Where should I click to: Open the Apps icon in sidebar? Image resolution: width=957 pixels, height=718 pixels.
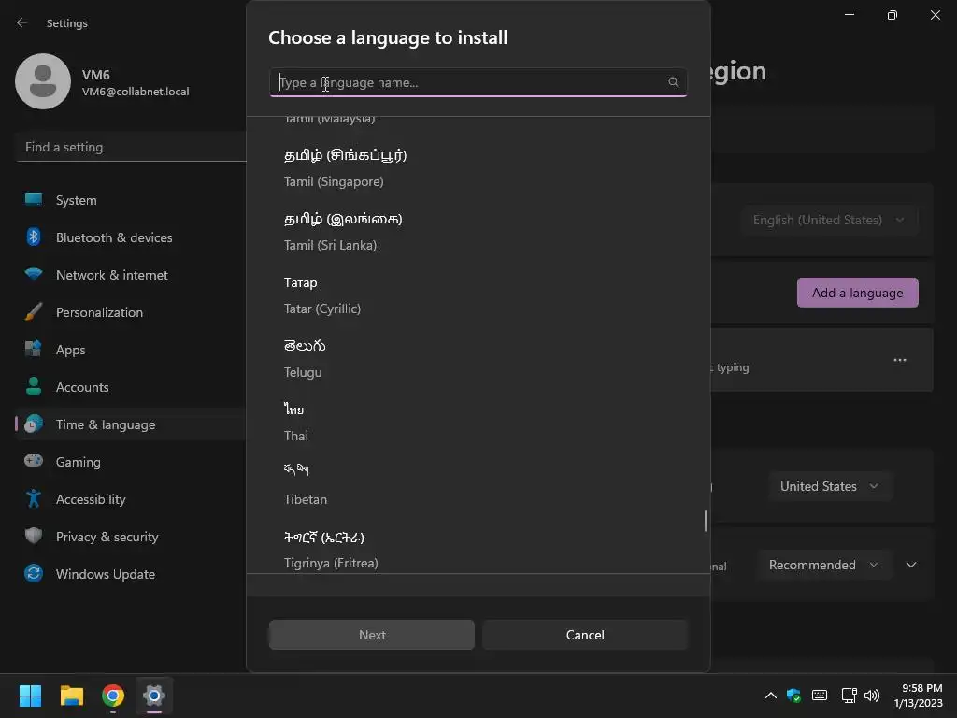pyautogui.click(x=34, y=350)
